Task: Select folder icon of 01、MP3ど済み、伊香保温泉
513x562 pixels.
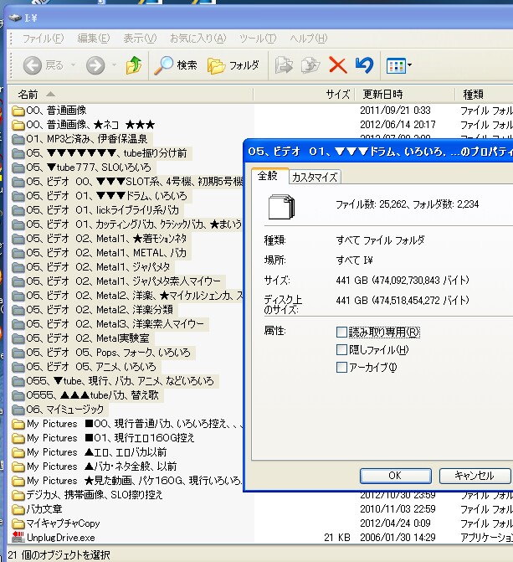Action: pyautogui.click(x=18, y=139)
